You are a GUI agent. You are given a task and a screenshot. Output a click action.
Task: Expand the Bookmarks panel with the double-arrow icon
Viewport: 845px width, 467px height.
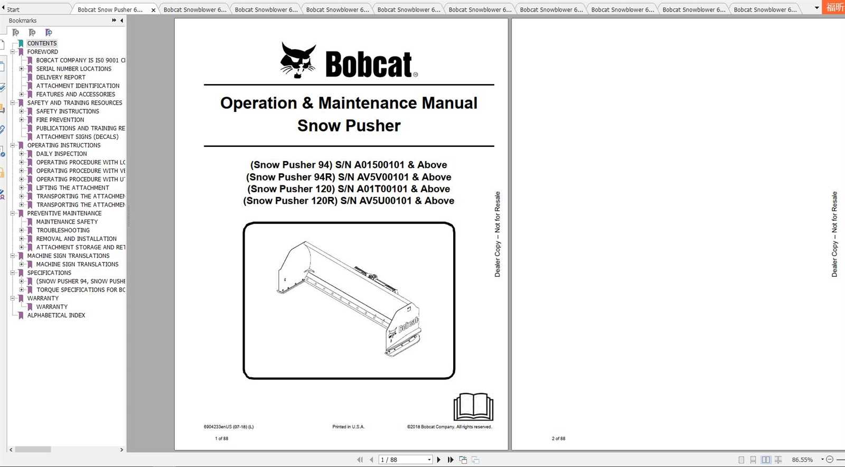pos(114,21)
